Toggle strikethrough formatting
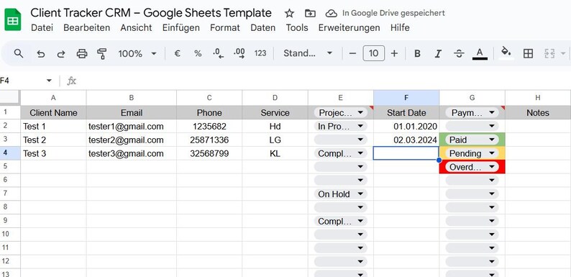This screenshot has width=571, height=277. 459,53
